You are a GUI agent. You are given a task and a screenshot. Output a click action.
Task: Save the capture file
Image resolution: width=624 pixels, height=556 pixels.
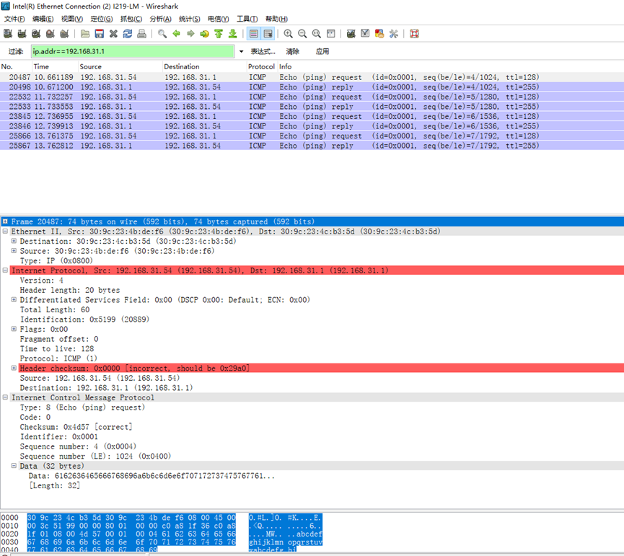pos(99,34)
